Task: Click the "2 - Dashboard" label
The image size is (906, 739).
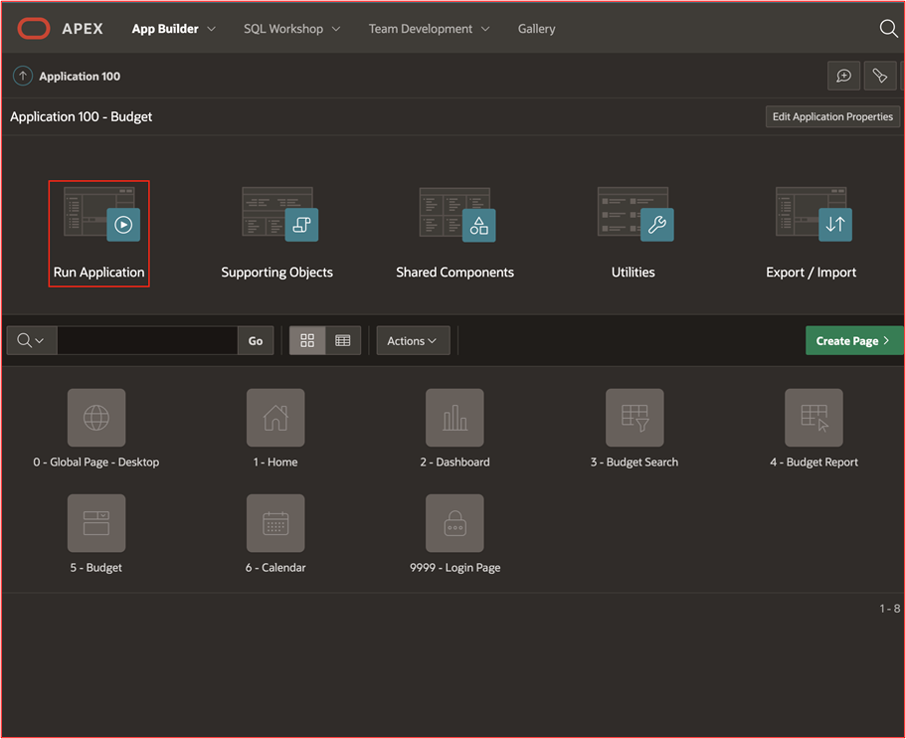Action: (x=454, y=462)
